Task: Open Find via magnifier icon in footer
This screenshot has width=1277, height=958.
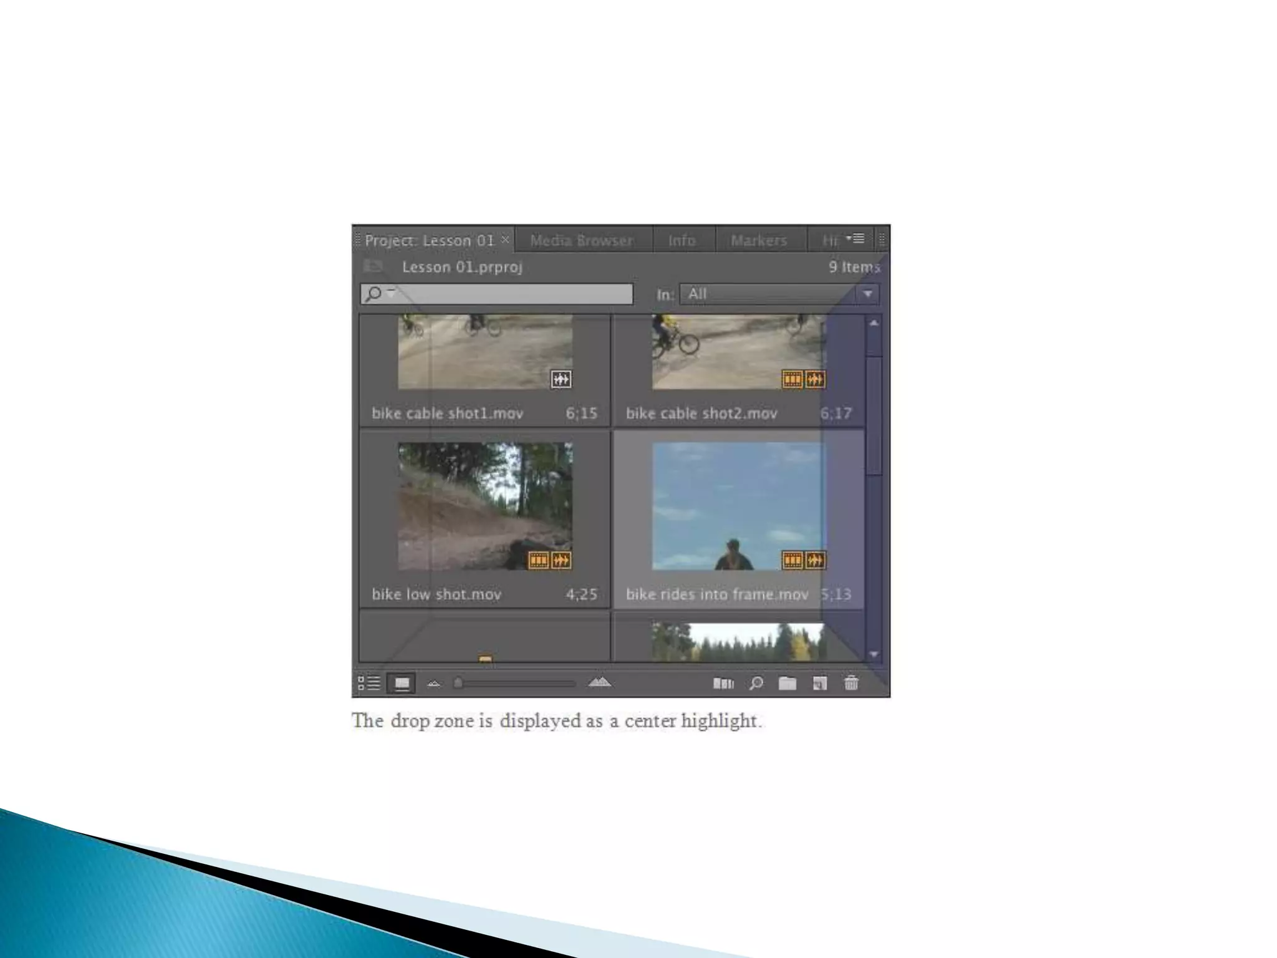Action: tap(756, 684)
